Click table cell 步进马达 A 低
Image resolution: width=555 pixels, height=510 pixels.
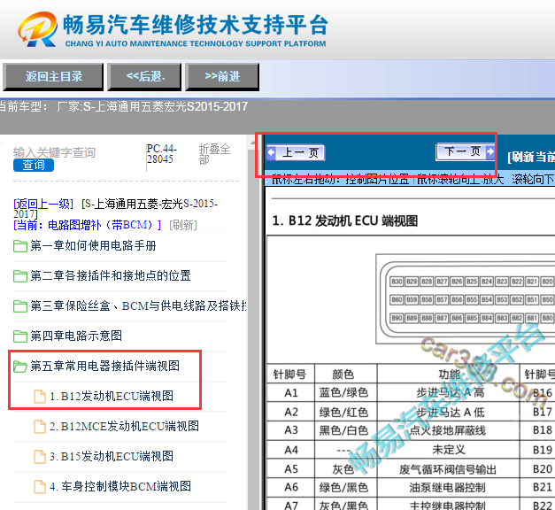click(x=448, y=413)
